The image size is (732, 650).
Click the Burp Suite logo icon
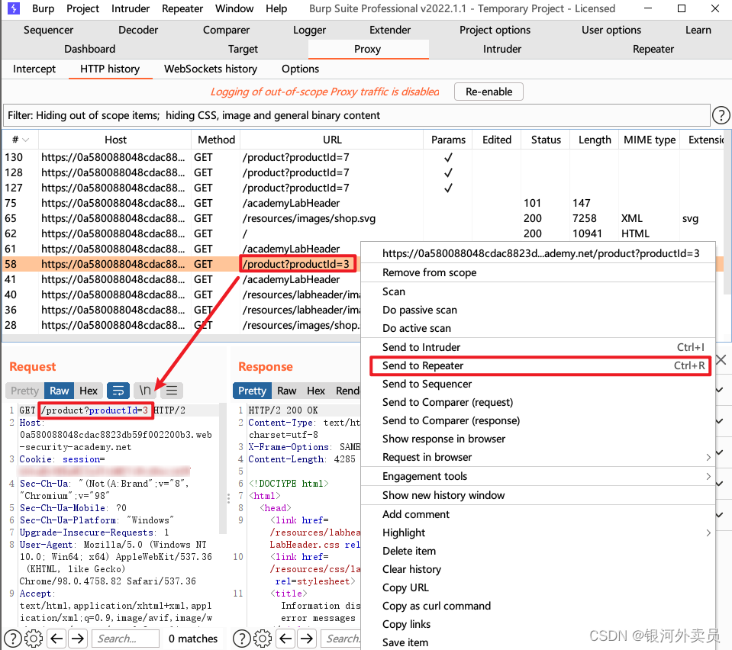[x=14, y=8]
